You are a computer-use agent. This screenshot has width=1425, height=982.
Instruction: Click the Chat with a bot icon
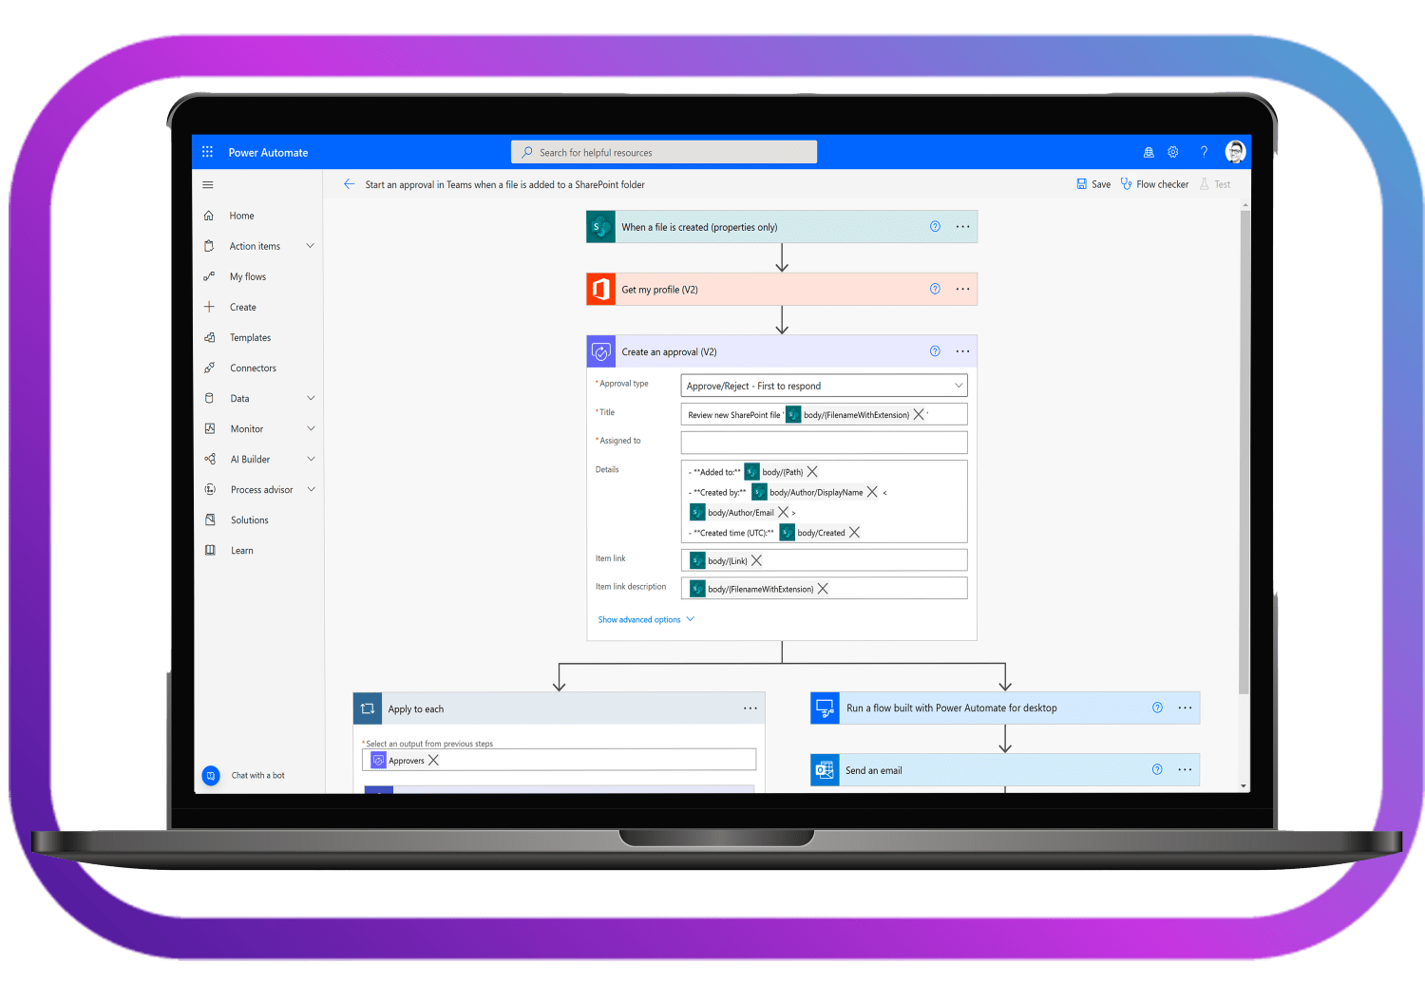tap(211, 775)
